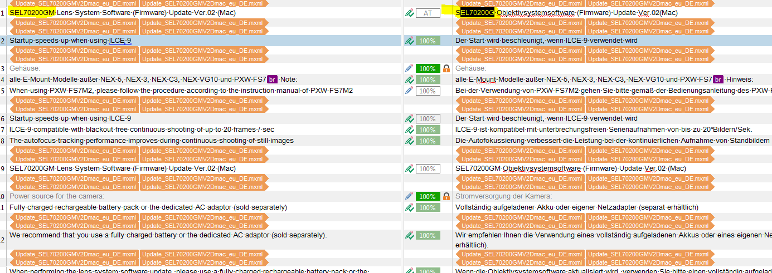This screenshot has height=273, width=772.
Task: Select source text 'Startup speeds up when using ILCE-9' in segment 6
Action: pyautogui.click(x=70, y=118)
